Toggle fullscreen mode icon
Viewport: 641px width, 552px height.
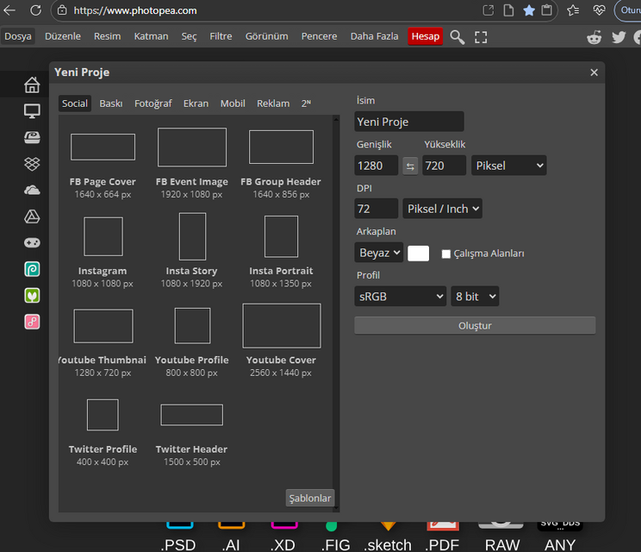click(481, 37)
